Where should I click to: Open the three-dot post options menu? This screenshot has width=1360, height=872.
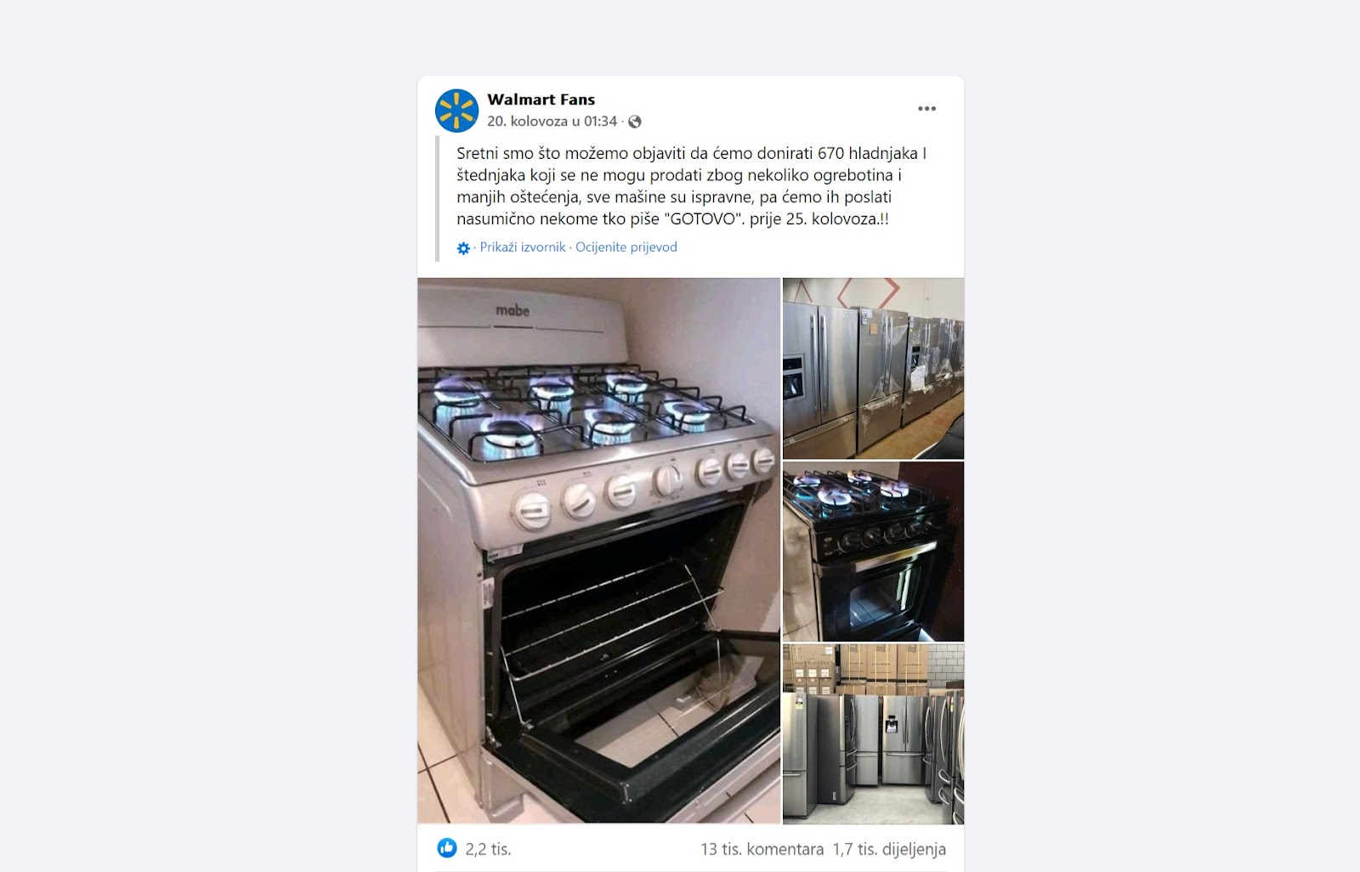(x=926, y=109)
